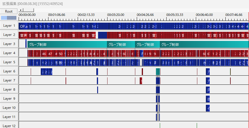Toggle the Layer 11 button

click(x=9, y=117)
